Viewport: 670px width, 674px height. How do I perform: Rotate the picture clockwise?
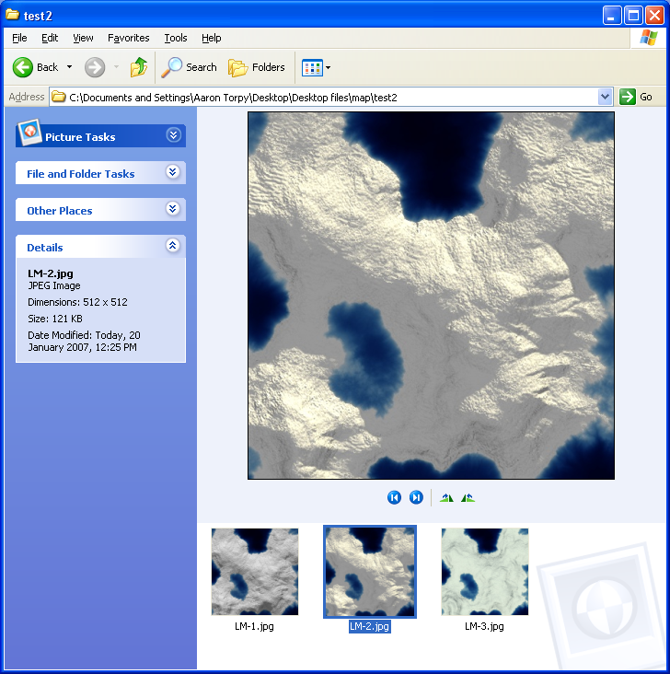pos(446,497)
